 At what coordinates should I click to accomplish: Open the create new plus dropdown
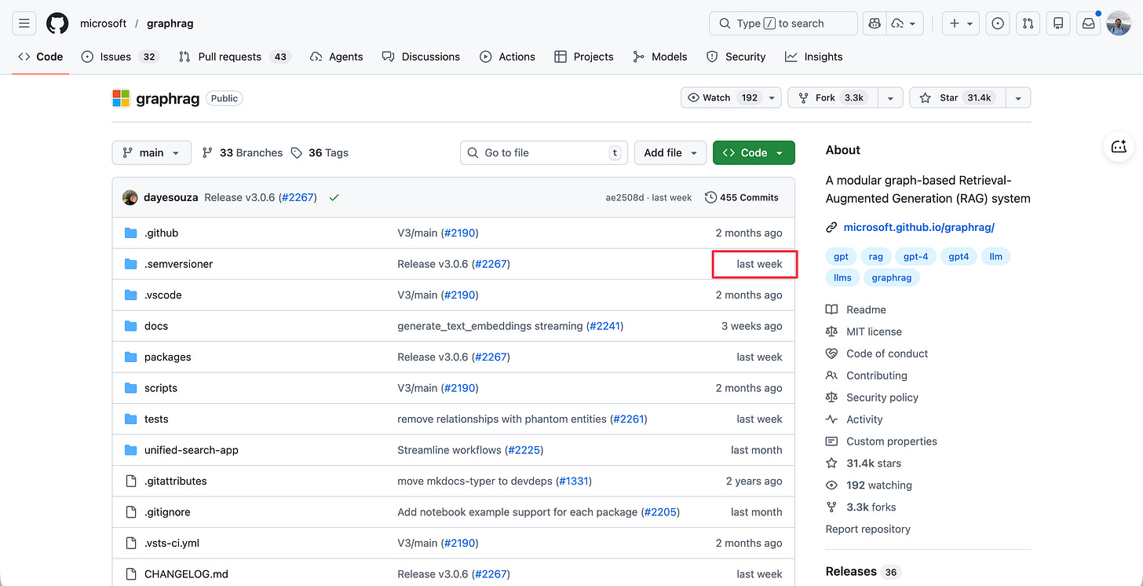pos(961,24)
